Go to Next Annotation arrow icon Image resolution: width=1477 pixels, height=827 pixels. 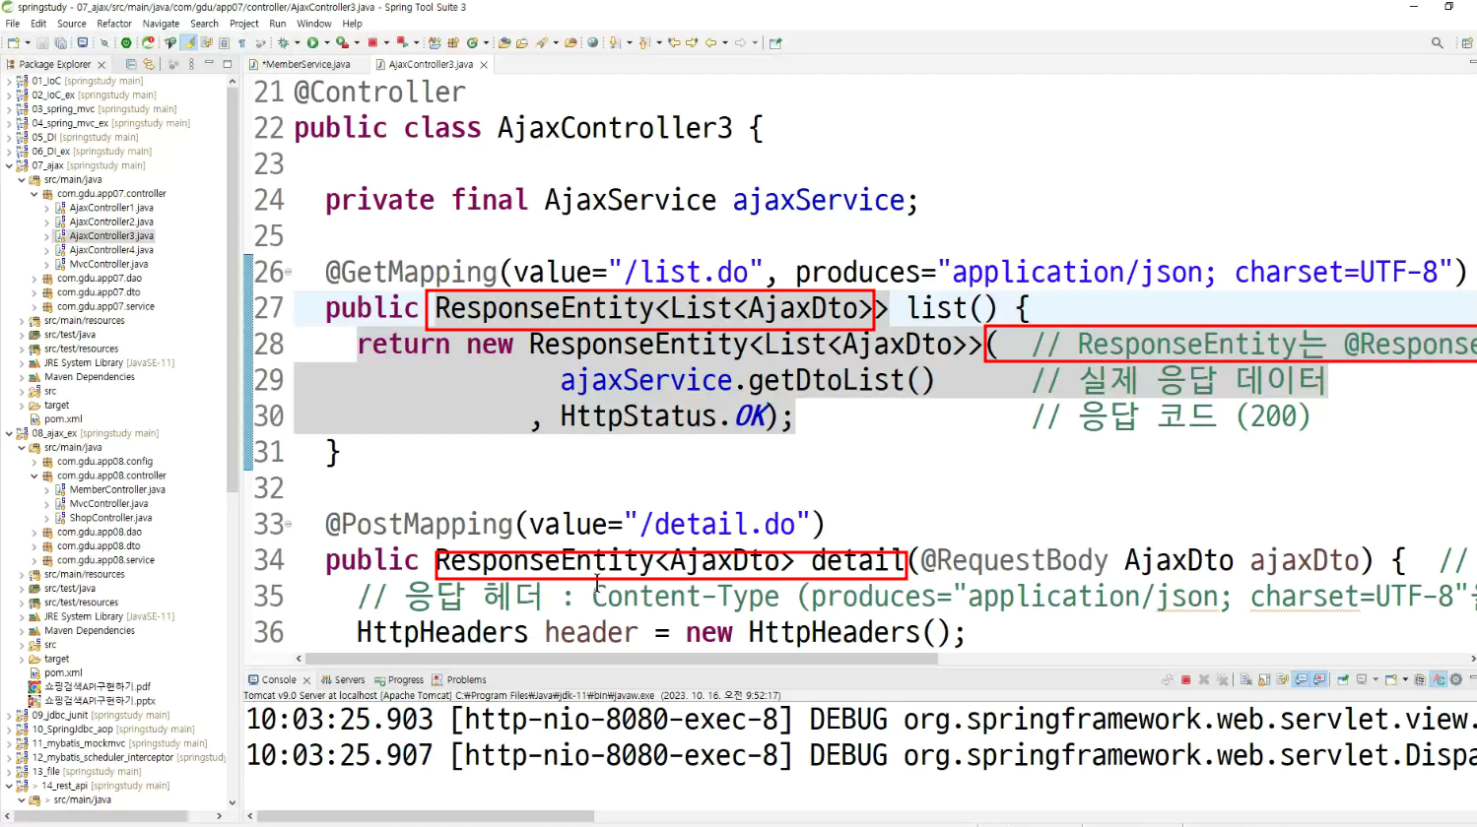(613, 43)
